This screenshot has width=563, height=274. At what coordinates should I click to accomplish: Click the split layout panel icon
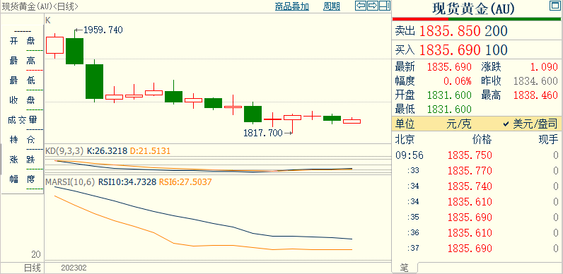385,6
